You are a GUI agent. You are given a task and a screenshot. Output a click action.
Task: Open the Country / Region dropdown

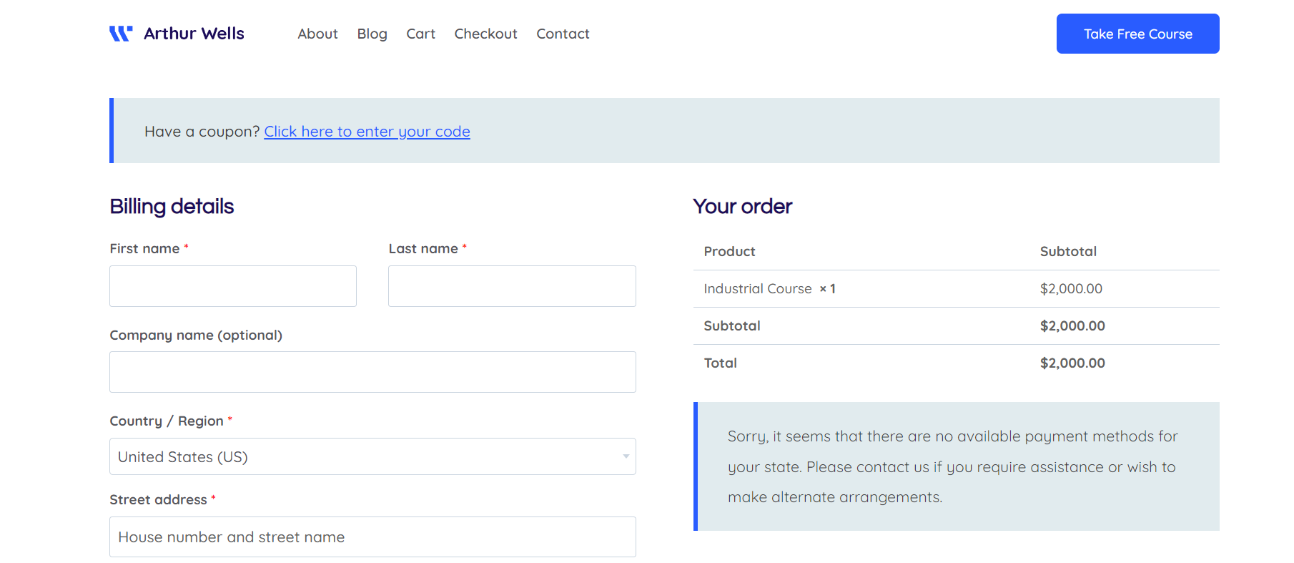372,456
